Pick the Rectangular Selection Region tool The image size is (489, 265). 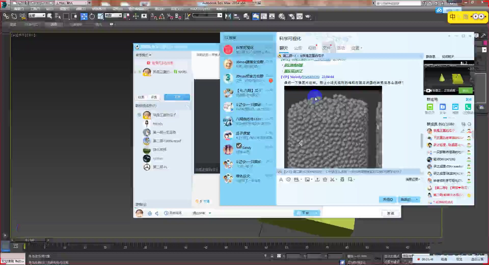tap(66, 17)
